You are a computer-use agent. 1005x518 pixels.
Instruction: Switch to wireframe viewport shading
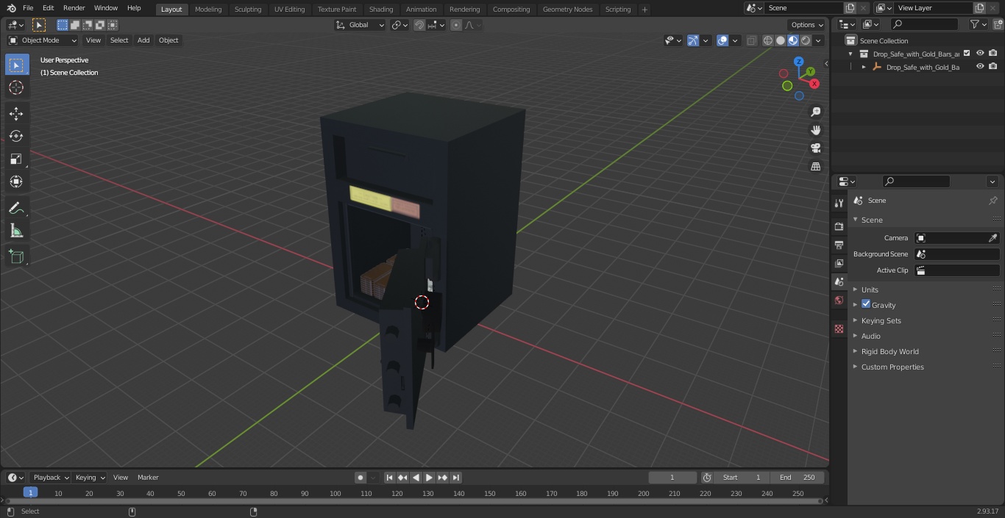(768, 40)
